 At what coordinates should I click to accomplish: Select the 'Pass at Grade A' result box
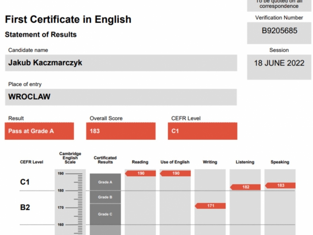[40, 131]
